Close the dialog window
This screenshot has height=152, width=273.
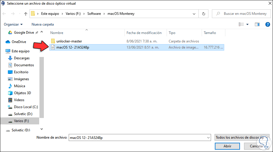270,3
